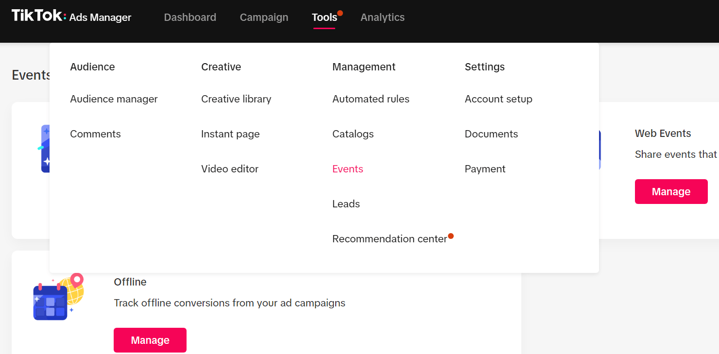Open Automated rules under Management
719x354 pixels.
[371, 99]
